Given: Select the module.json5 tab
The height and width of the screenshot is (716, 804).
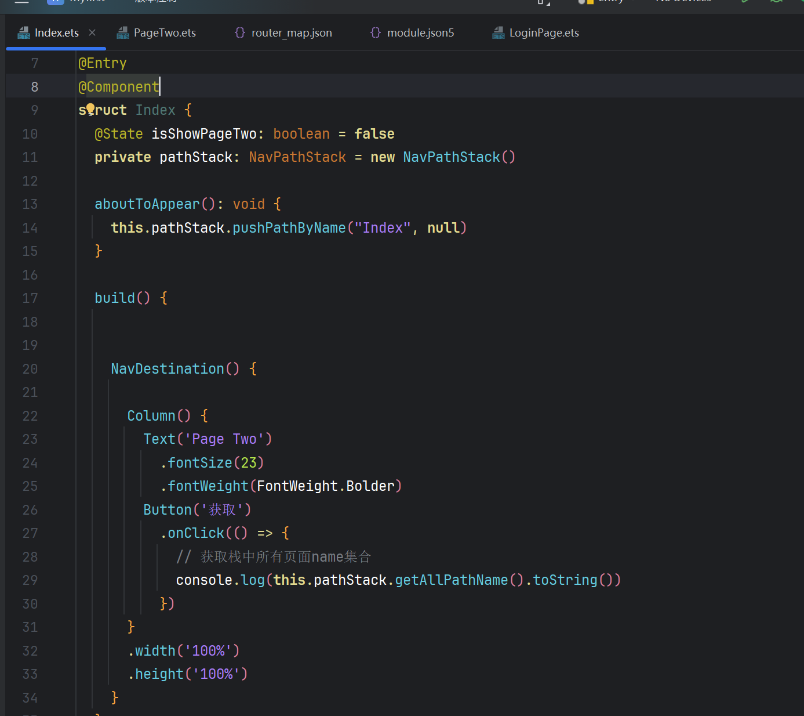Looking at the screenshot, I should pos(420,33).
